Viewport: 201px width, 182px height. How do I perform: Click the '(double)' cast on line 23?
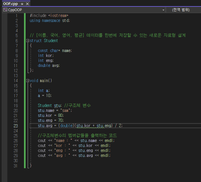click(x=66, y=126)
